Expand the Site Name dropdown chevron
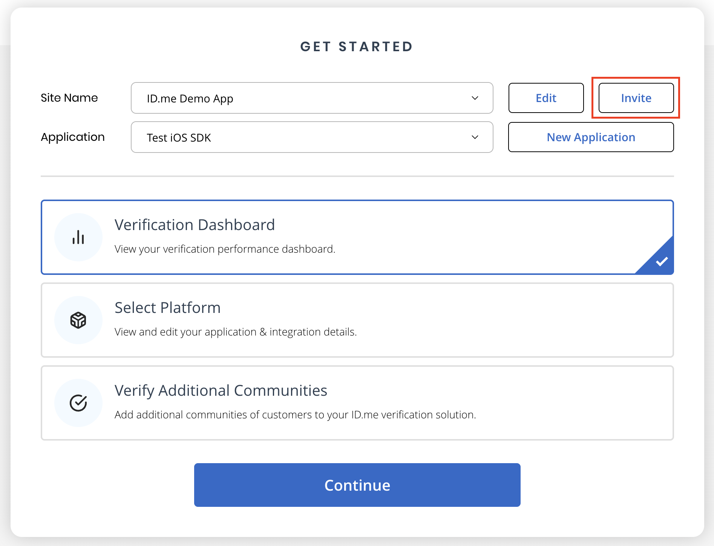 click(475, 98)
